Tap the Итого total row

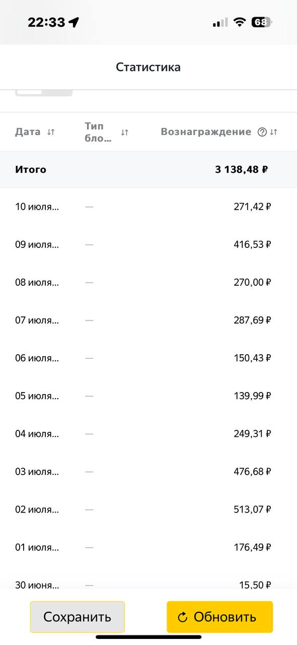click(x=148, y=169)
